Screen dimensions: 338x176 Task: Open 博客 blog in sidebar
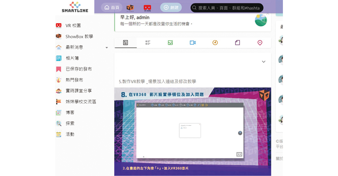pos(70,113)
